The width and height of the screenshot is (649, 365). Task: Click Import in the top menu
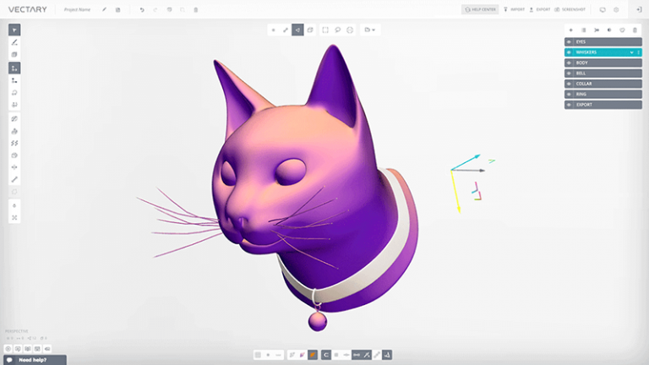[512, 10]
